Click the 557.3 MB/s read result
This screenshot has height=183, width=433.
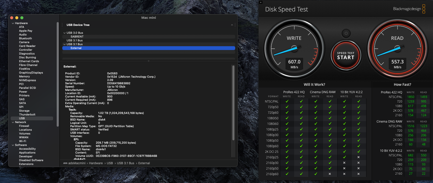click(397, 64)
